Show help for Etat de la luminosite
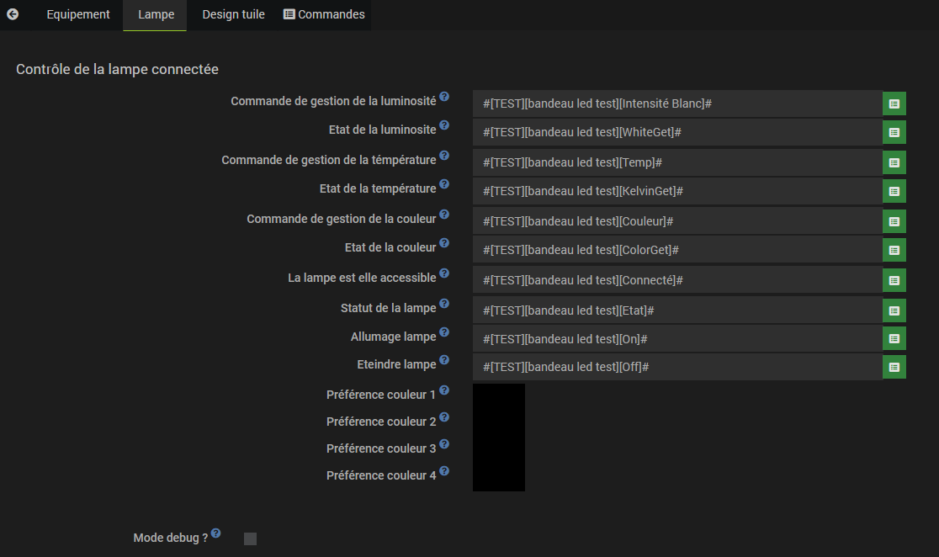The width and height of the screenshot is (939, 557). tap(444, 125)
